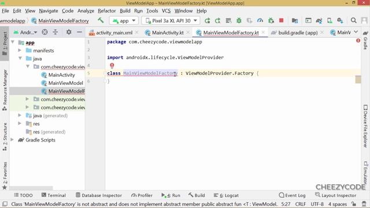Open the 4: Run tool window
Image resolution: width=370 pixels, height=208 pixels.
(171, 195)
